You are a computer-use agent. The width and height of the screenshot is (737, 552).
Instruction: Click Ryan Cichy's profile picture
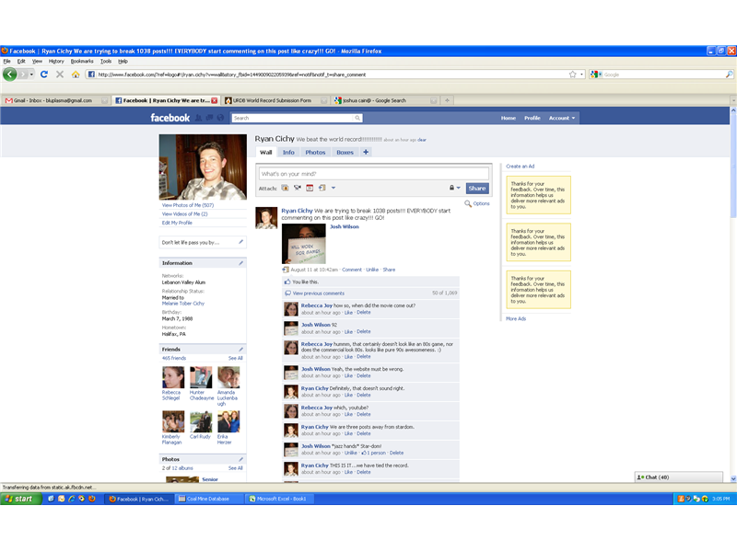point(202,167)
